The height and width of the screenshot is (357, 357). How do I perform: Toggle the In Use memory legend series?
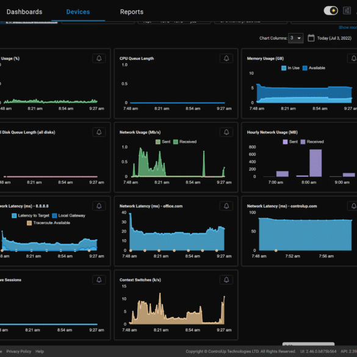pyautogui.click(x=290, y=68)
